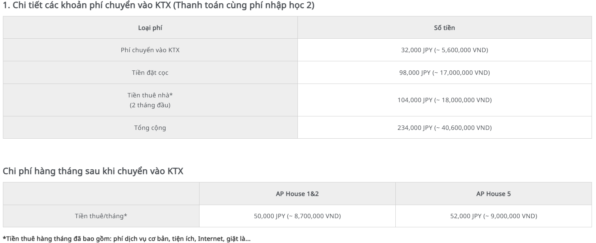Click the 'Số tiền' column header
Image resolution: width=596 pixels, height=243 pixels.
coord(444,28)
